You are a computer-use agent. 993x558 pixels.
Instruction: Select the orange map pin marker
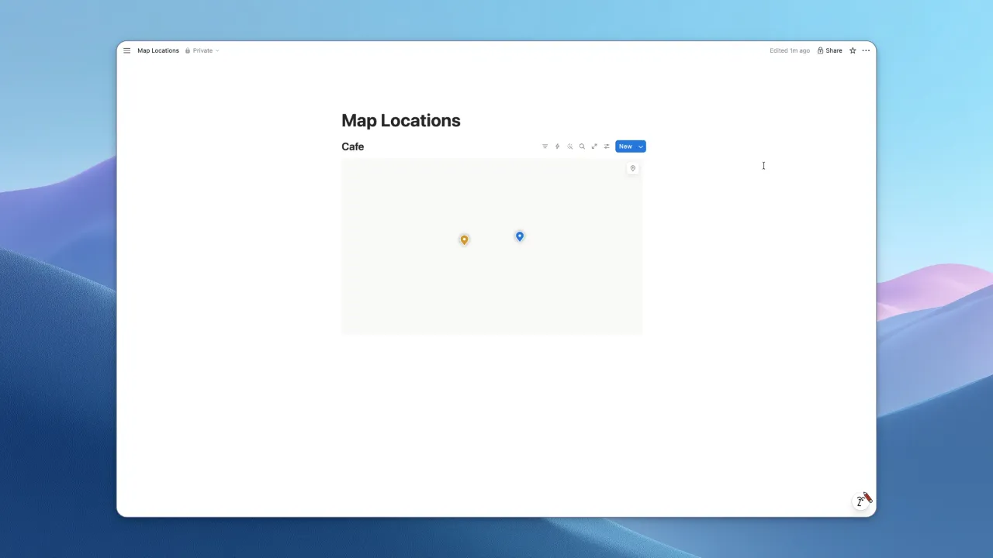(464, 239)
